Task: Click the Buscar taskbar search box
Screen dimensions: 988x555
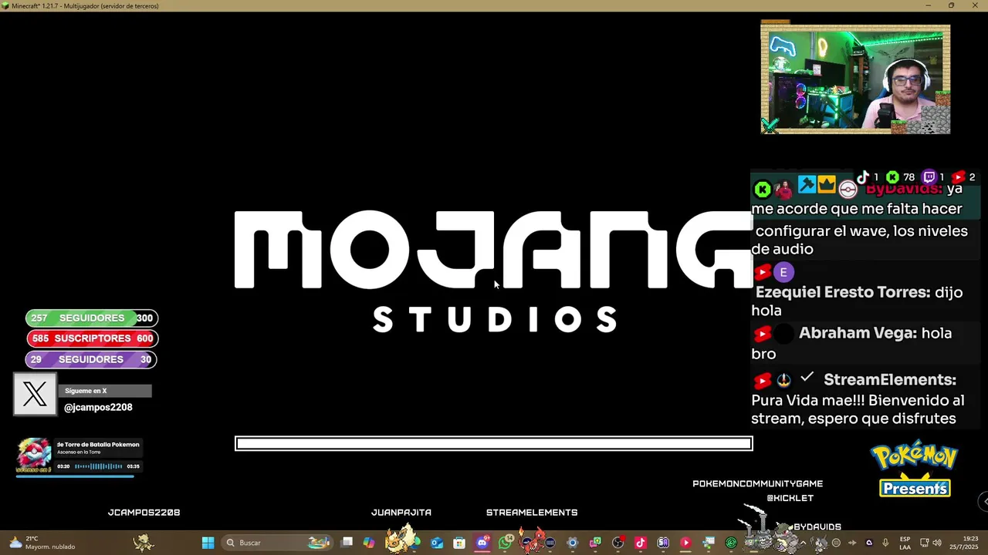Action: [278, 543]
